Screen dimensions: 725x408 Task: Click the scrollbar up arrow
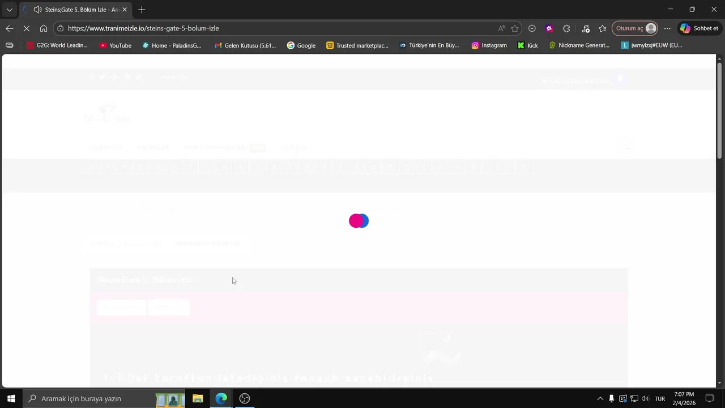720,58
